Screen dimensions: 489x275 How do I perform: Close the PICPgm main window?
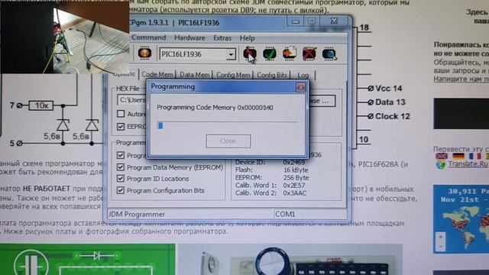(334, 21)
